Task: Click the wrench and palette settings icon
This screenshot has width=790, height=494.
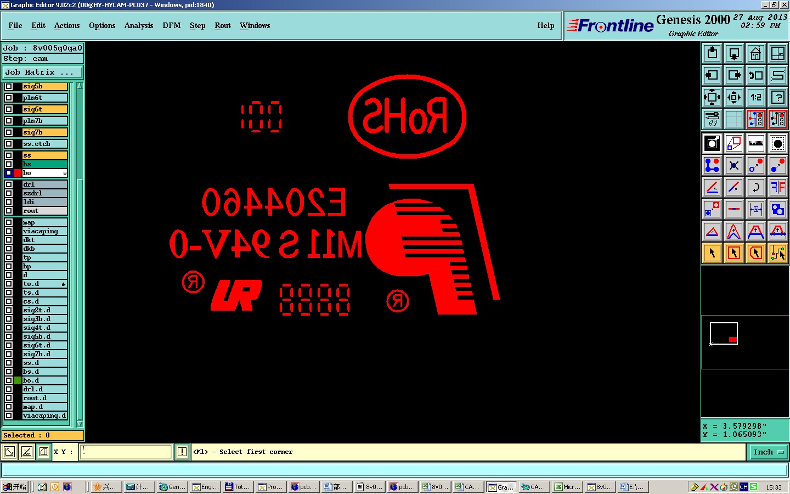Action: click(712, 119)
